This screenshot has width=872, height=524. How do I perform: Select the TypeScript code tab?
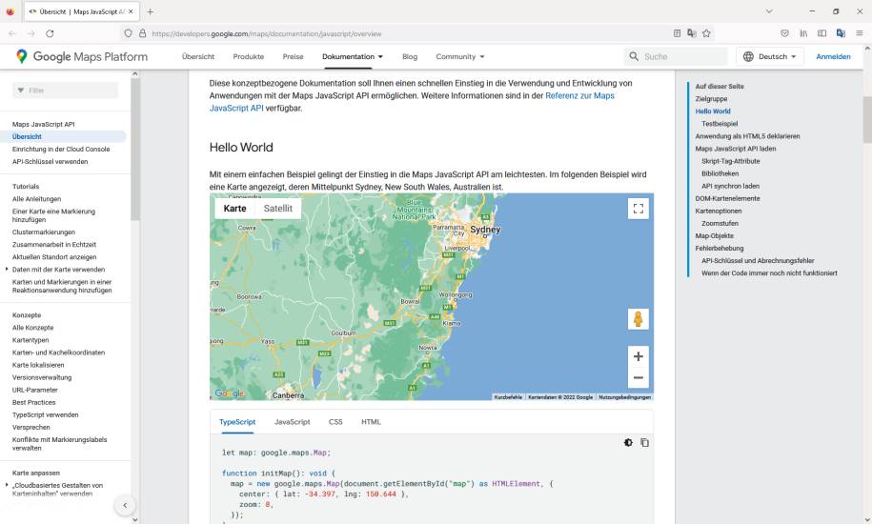(237, 422)
